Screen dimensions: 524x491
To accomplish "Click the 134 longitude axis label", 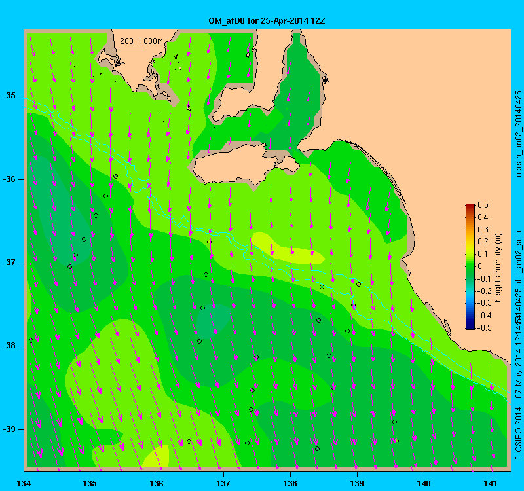I will pyautogui.click(x=24, y=483).
